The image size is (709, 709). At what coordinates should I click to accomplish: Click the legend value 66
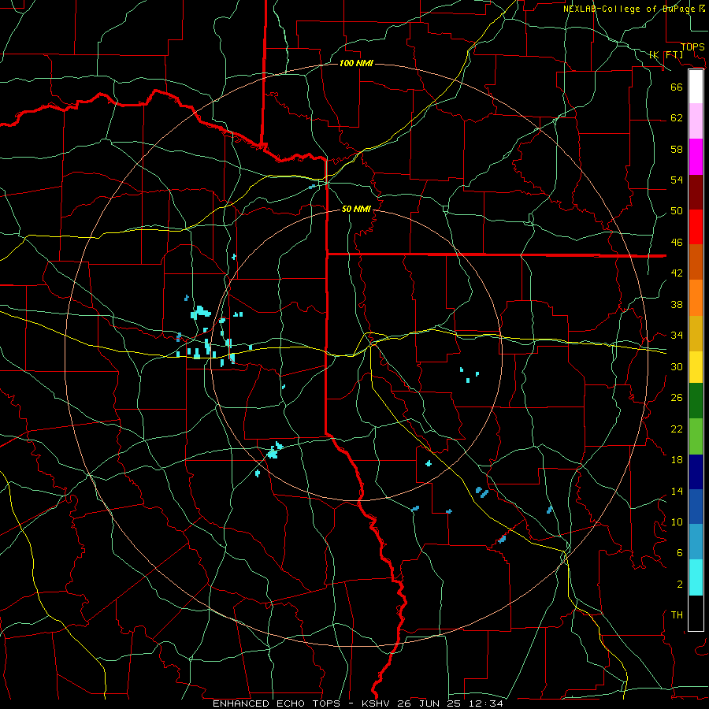coord(677,87)
